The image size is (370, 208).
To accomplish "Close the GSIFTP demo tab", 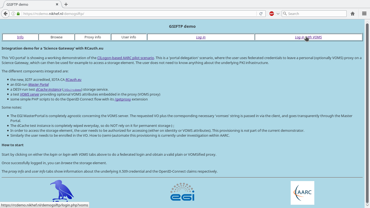I will (57, 4).
